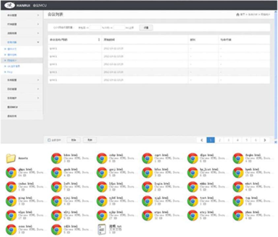The height and width of the screenshot is (237, 278).
Task: Click the next-page arrow in pagination
Action: click(x=264, y=140)
